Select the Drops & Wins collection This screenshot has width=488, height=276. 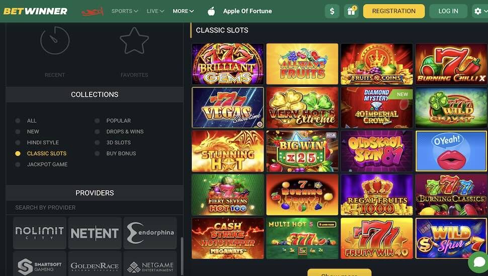click(125, 131)
